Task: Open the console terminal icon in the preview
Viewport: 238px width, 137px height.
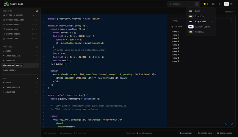Action: (226, 124)
